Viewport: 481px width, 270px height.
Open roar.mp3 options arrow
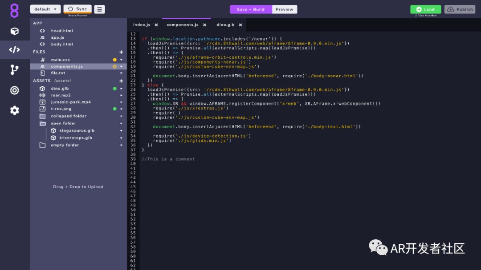tap(121, 95)
